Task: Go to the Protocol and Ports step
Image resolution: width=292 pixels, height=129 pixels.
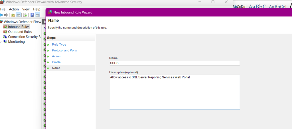Action: [64, 50]
